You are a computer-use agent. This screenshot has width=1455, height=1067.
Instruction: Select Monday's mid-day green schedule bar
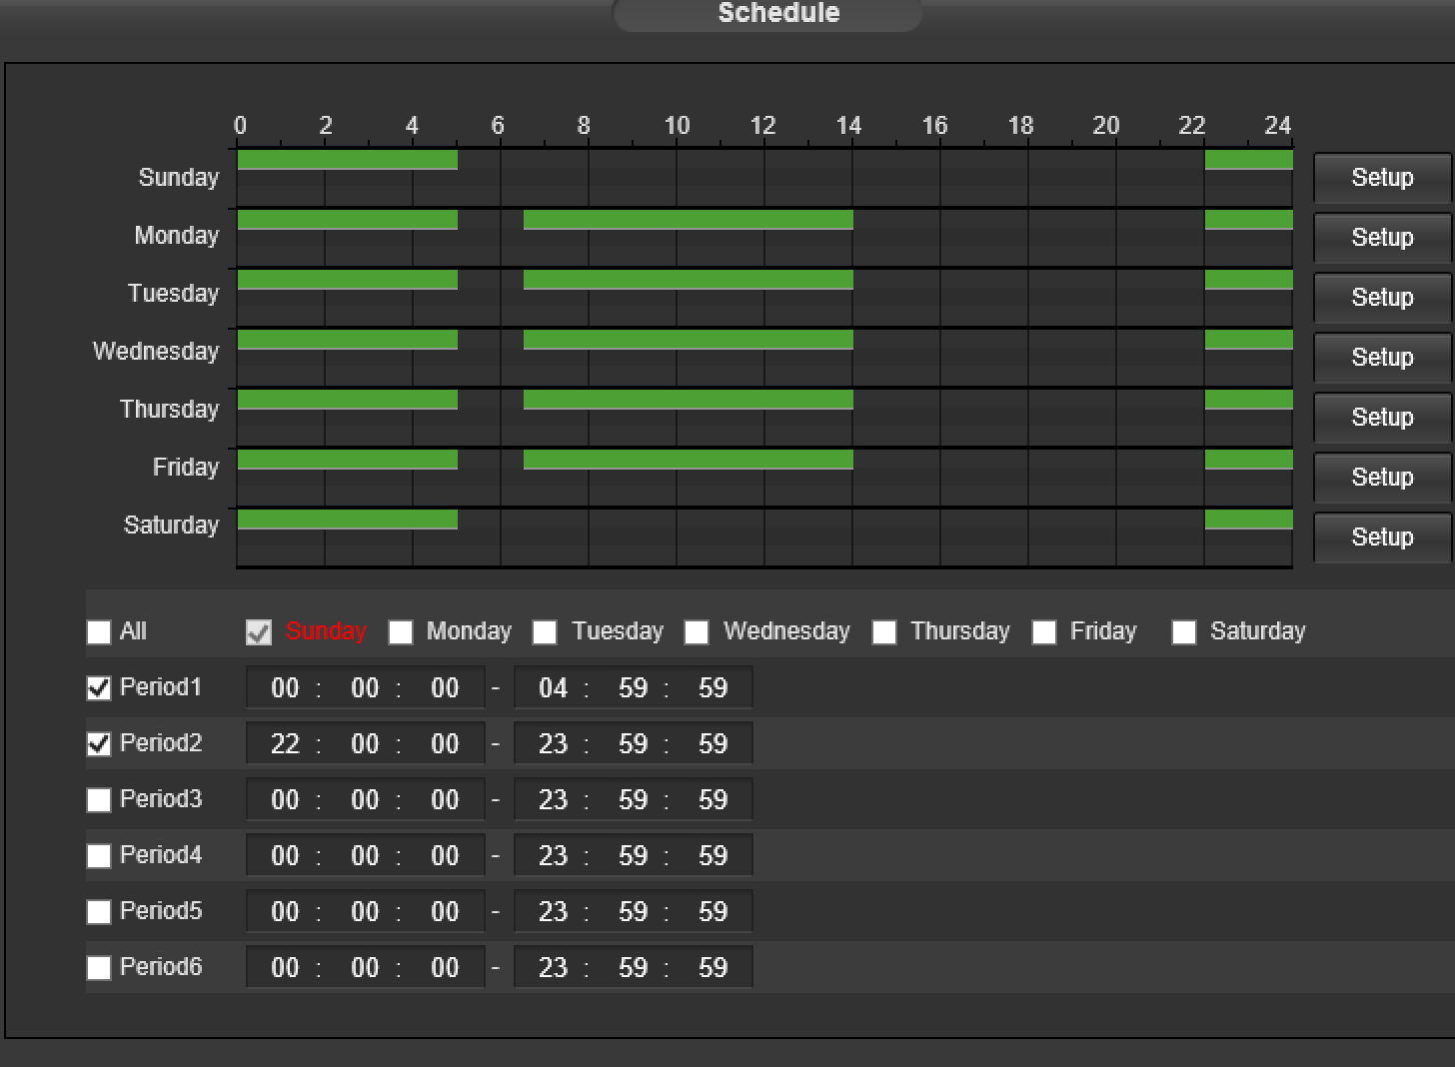pyautogui.click(x=689, y=220)
